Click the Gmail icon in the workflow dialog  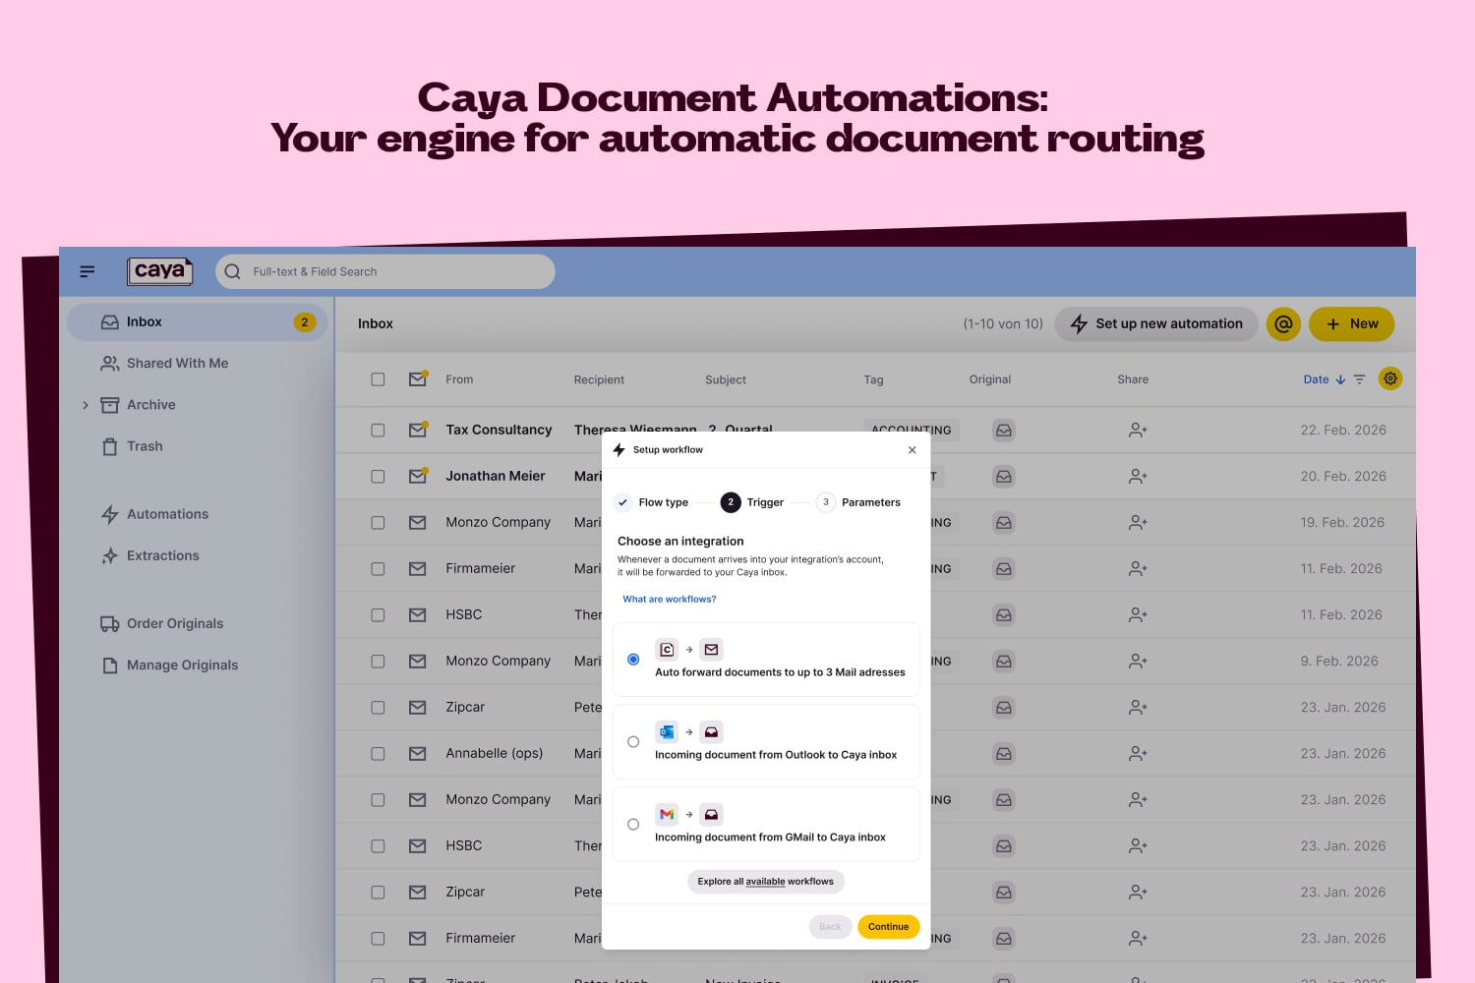[x=667, y=815]
